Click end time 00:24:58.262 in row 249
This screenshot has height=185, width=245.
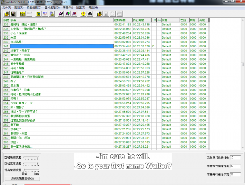[x=141, y=81]
